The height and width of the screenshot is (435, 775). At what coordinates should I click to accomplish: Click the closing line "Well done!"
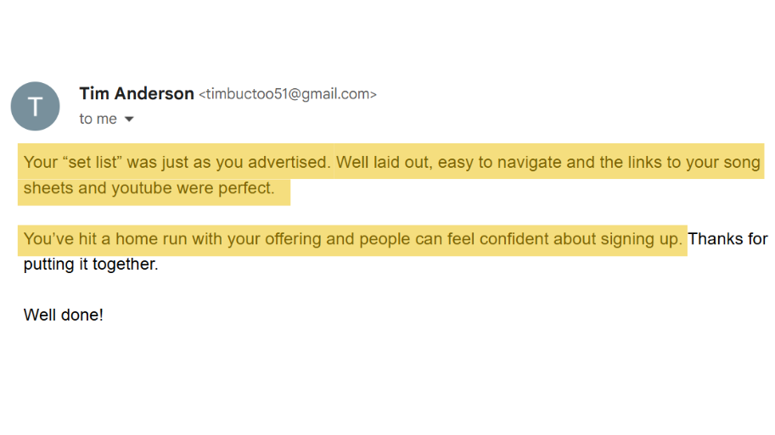64,315
